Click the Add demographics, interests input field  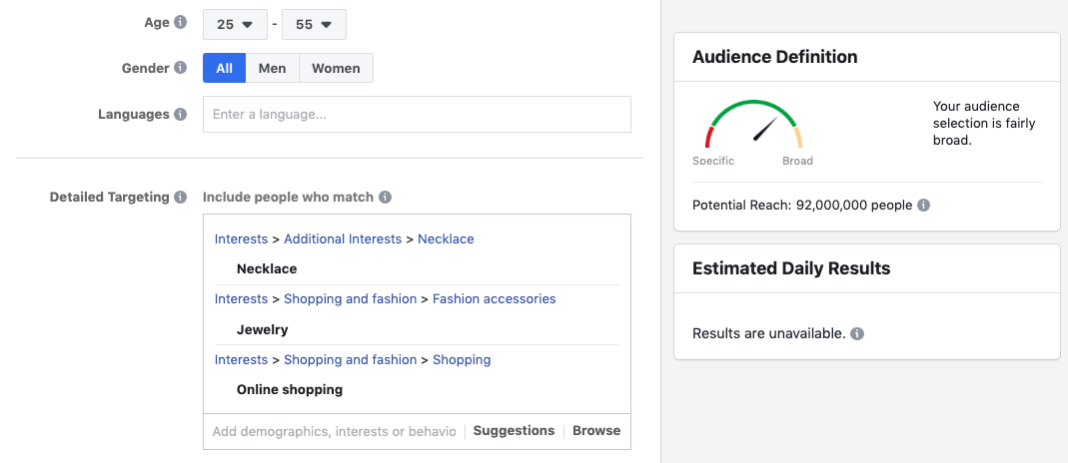[x=334, y=431]
